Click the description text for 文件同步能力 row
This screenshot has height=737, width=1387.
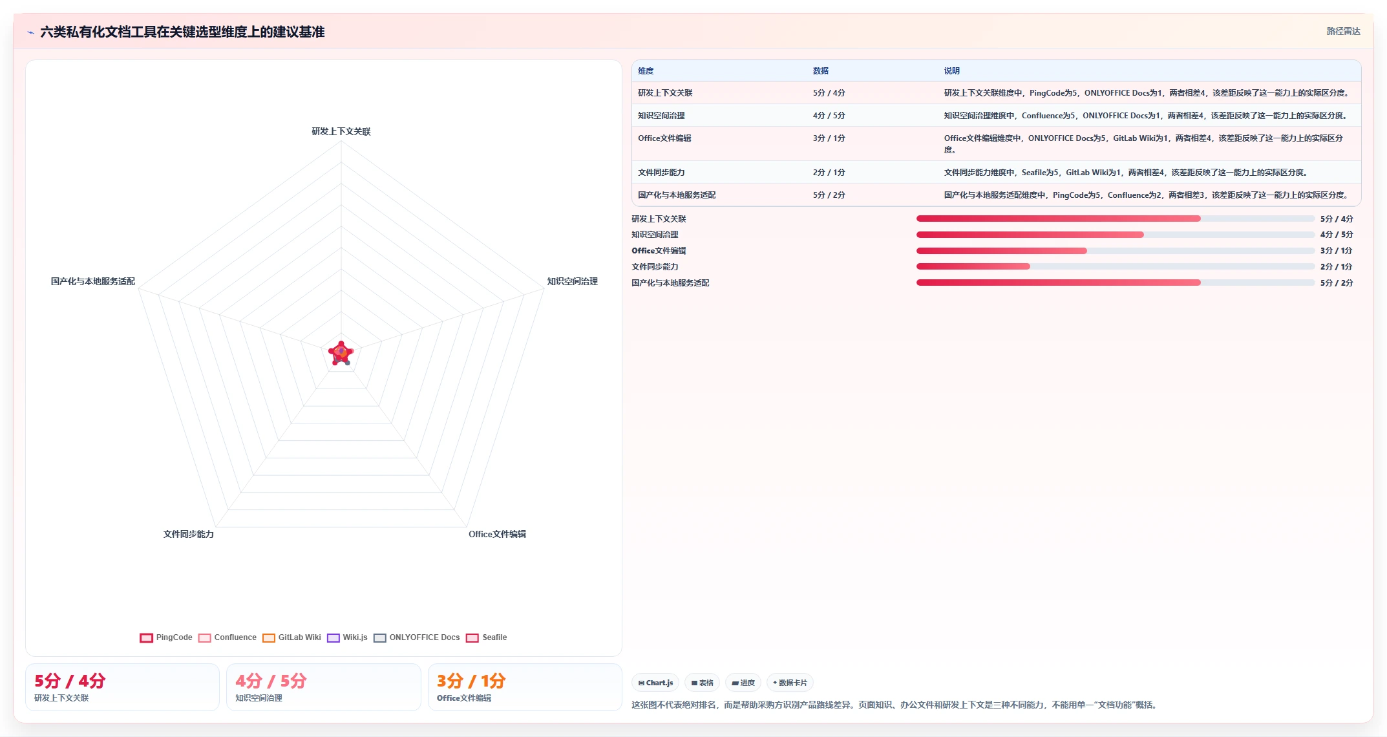tap(1126, 173)
